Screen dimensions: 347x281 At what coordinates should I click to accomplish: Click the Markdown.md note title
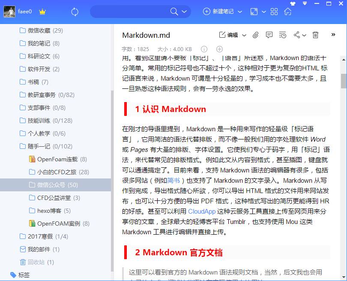pos(146,35)
